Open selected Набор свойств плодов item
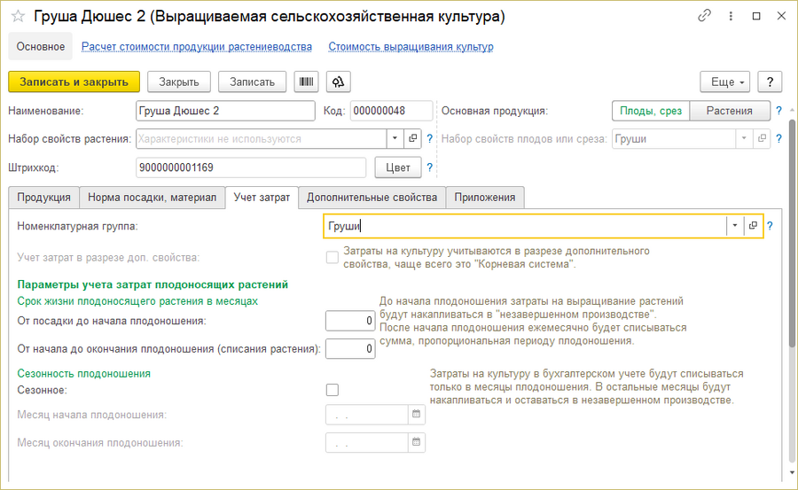Screen dimensions: 798x490 pyautogui.click(x=762, y=138)
